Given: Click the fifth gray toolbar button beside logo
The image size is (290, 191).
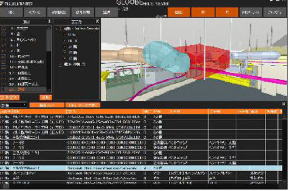Looking at the screenshot, I should click(x=106, y=13).
